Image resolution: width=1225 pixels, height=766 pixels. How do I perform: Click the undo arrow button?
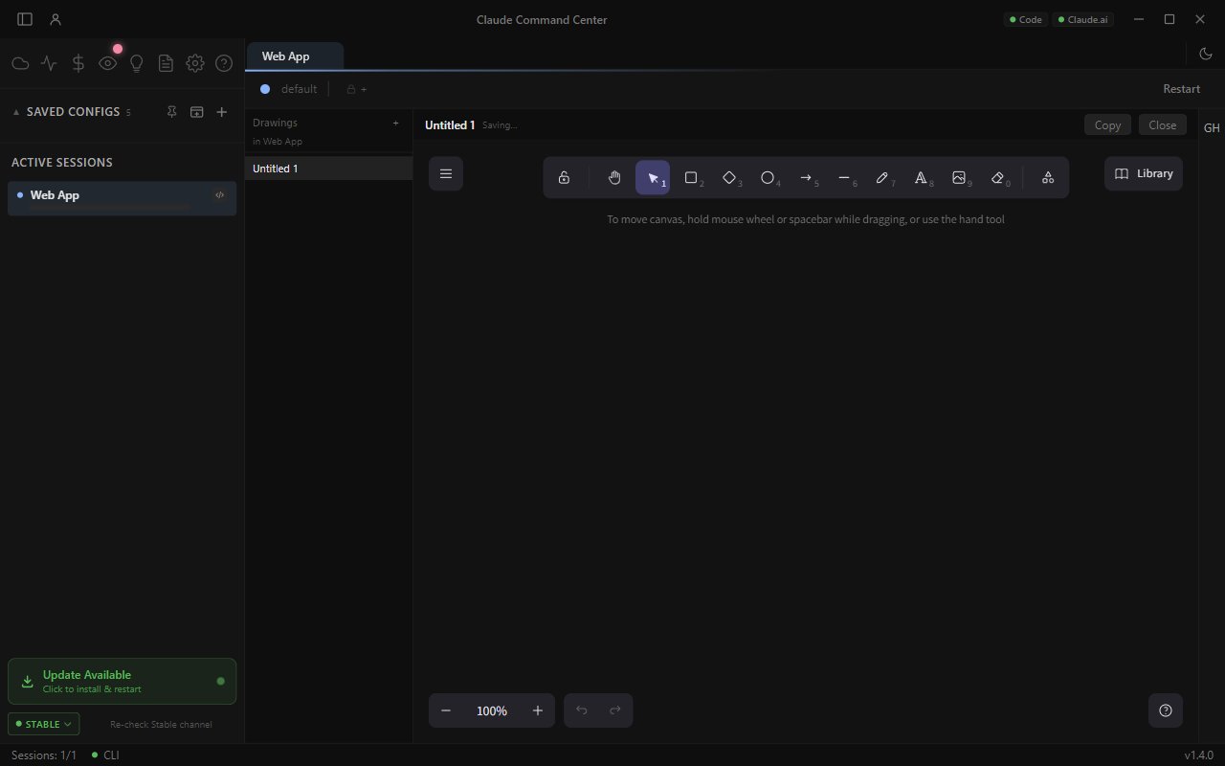tap(582, 710)
